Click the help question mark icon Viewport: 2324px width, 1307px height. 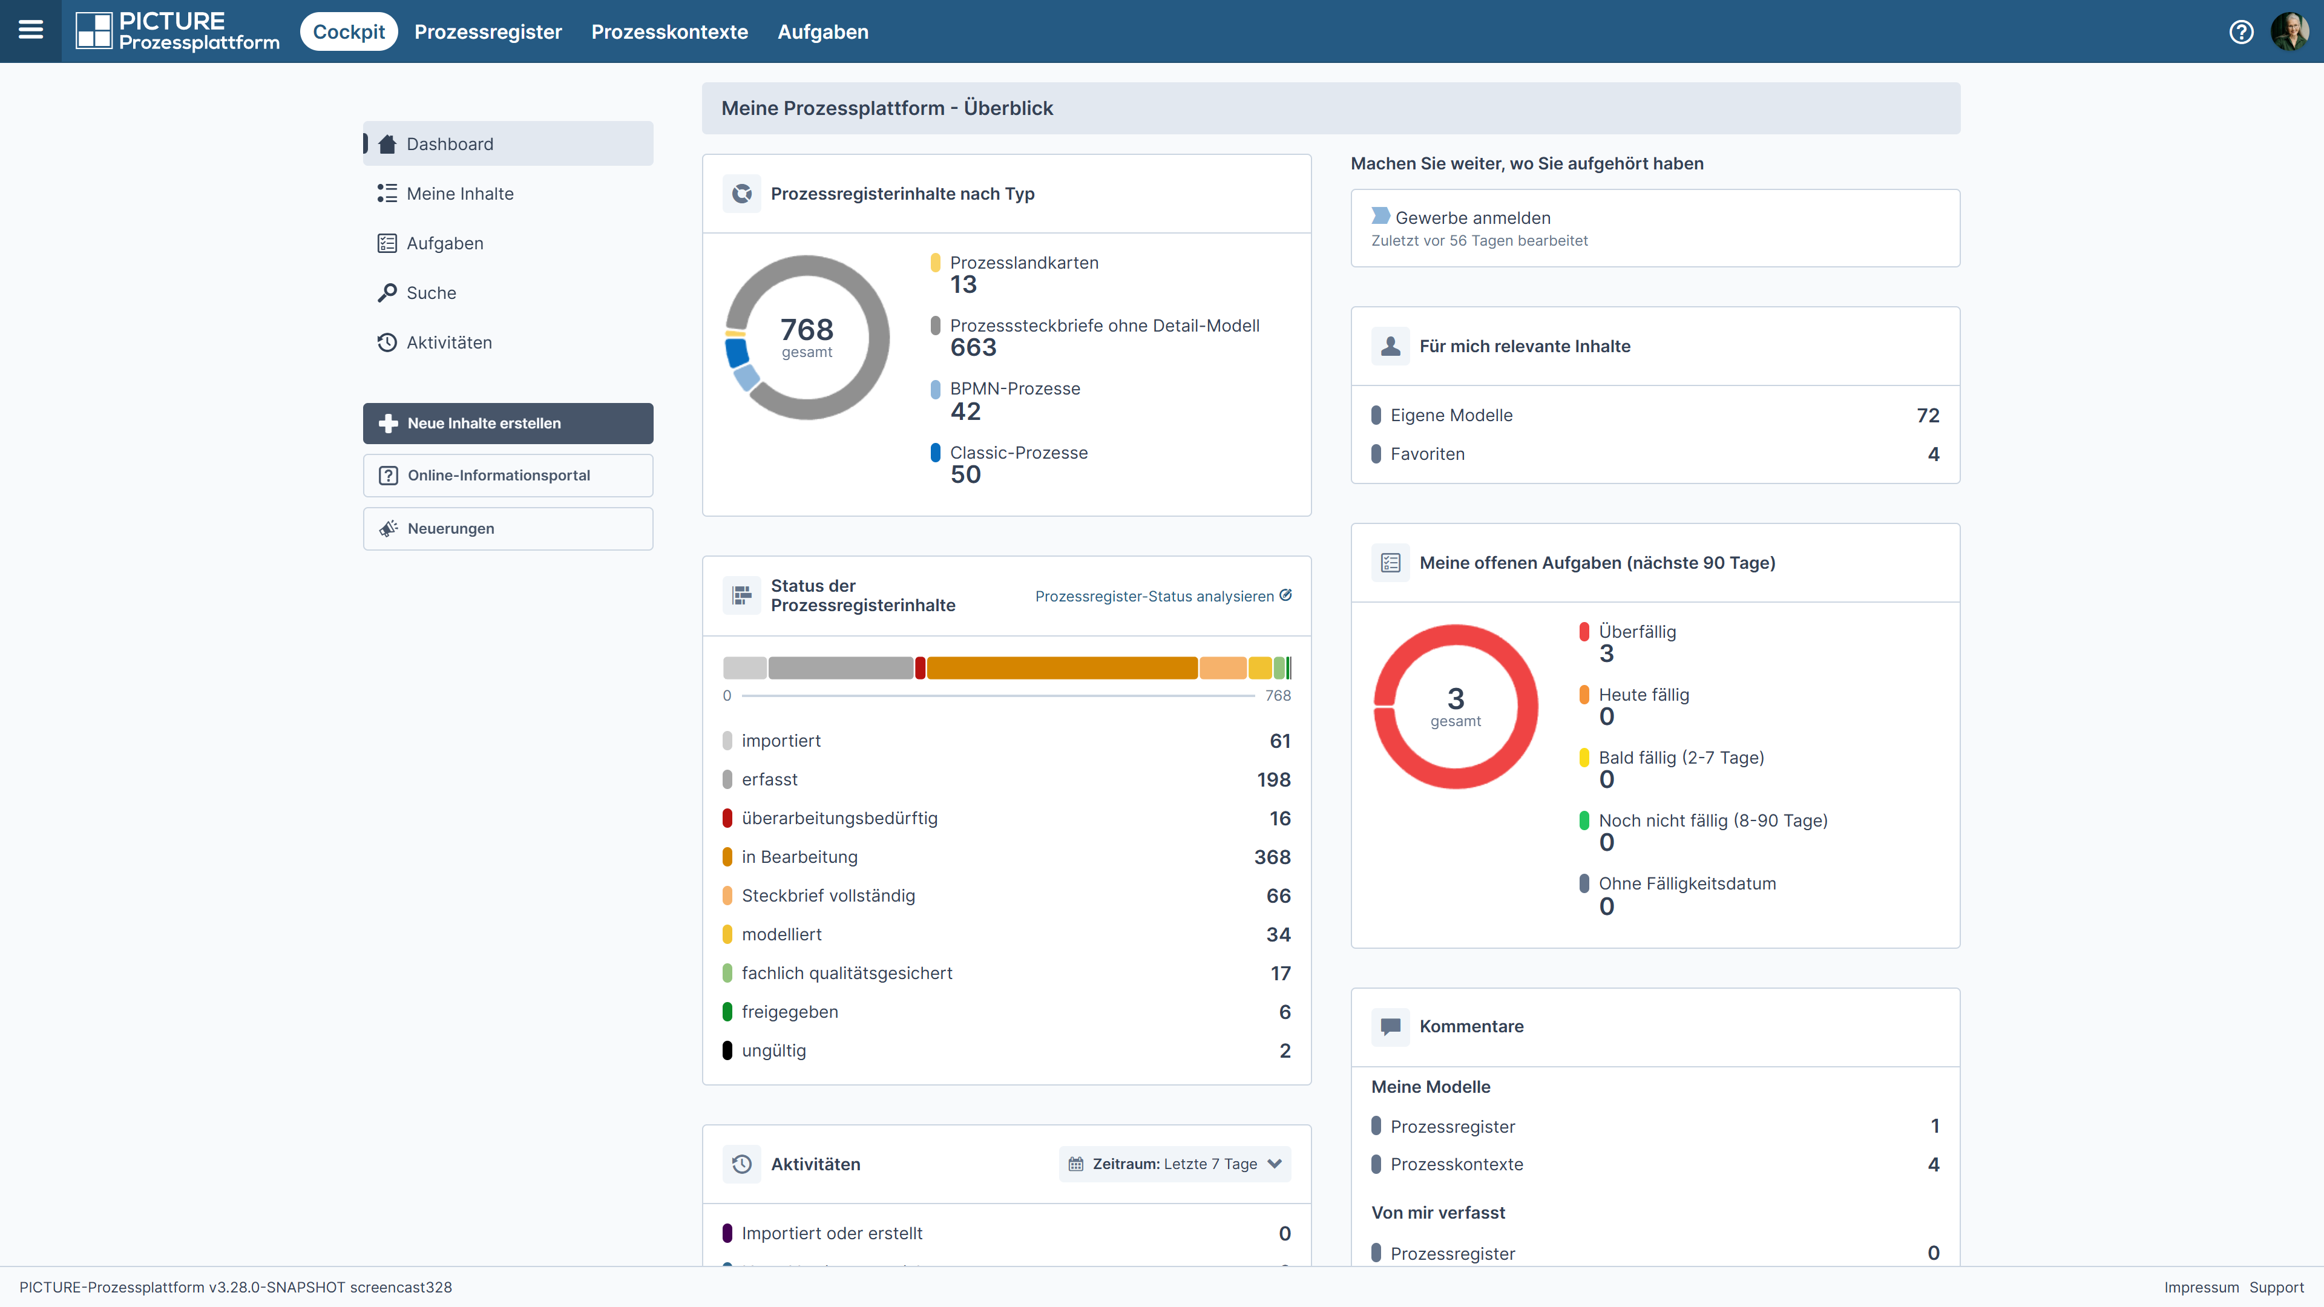pyautogui.click(x=2241, y=31)
